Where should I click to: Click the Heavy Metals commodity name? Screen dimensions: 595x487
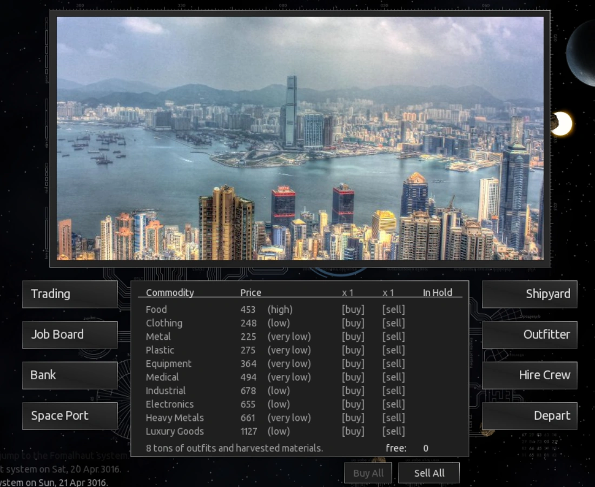175,418
